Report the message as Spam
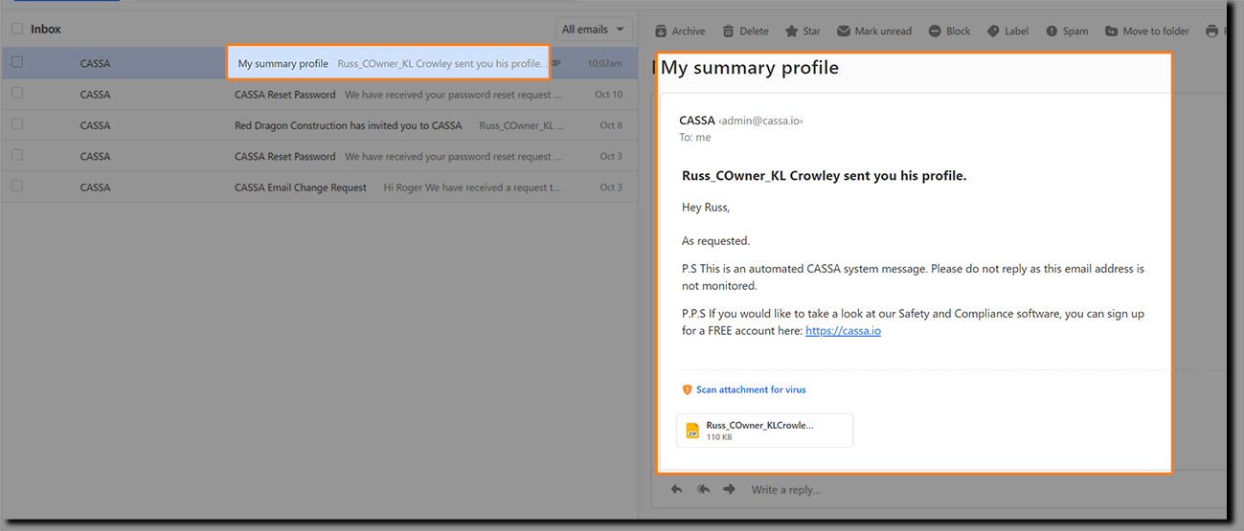The width and height of the screenshot is (1244, 531). (x=1066, y=31)
